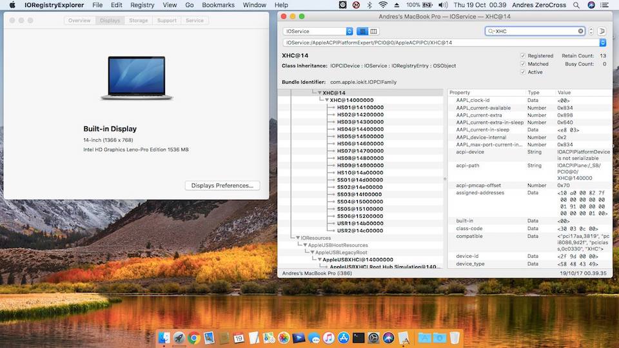The image size is (619, 348).
Task: Launch Terminal from the Dock
Action: (359, 338)
